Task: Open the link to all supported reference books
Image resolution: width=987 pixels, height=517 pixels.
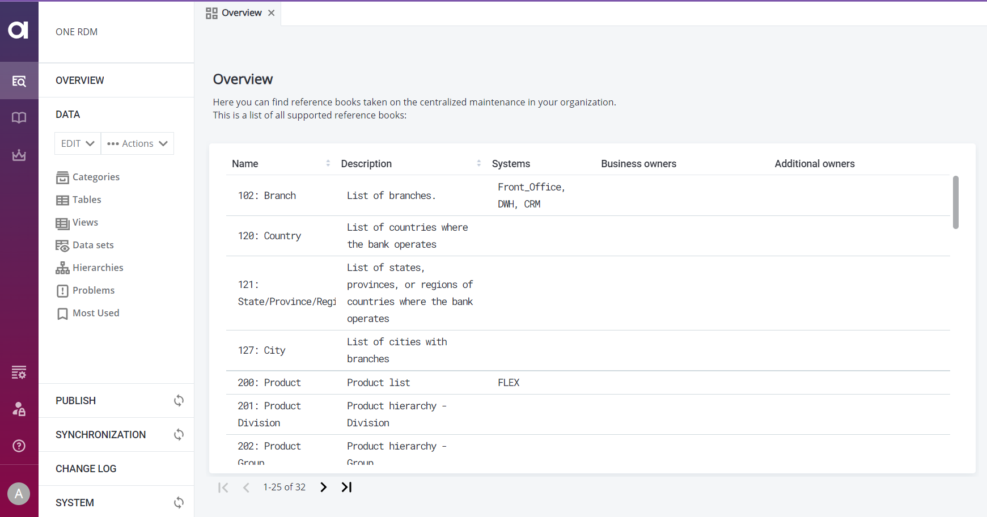Action: pos(310,115)
